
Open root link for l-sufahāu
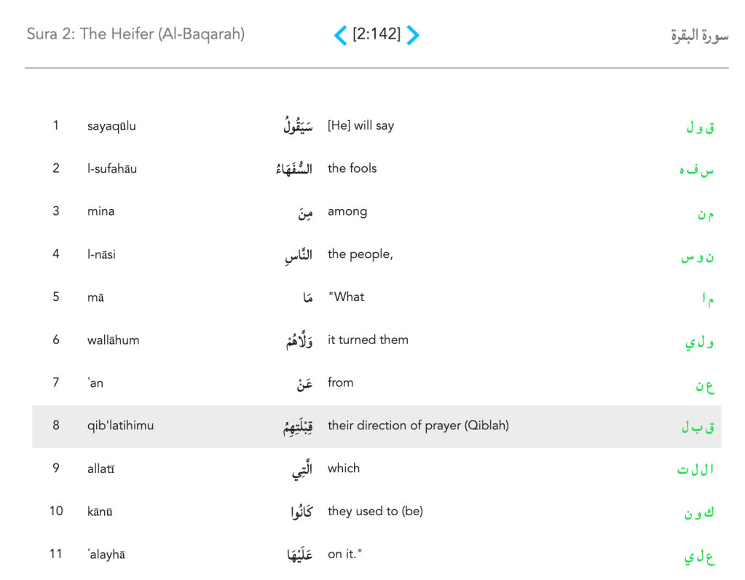pos(697,170)
